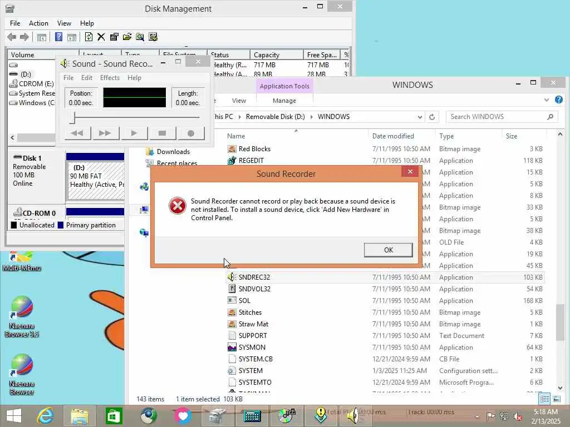
Task: Click OK in the Sound Recorder error dialog
Action: (388, 250)
